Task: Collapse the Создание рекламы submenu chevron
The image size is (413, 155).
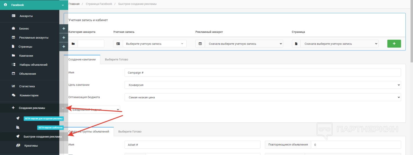Action: click(63, 108)
